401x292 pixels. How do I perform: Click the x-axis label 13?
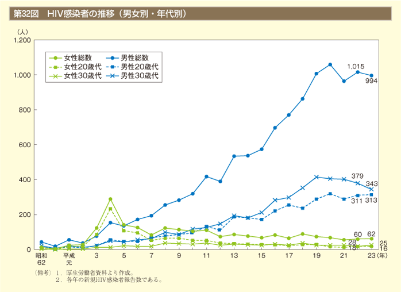point(234,256)
